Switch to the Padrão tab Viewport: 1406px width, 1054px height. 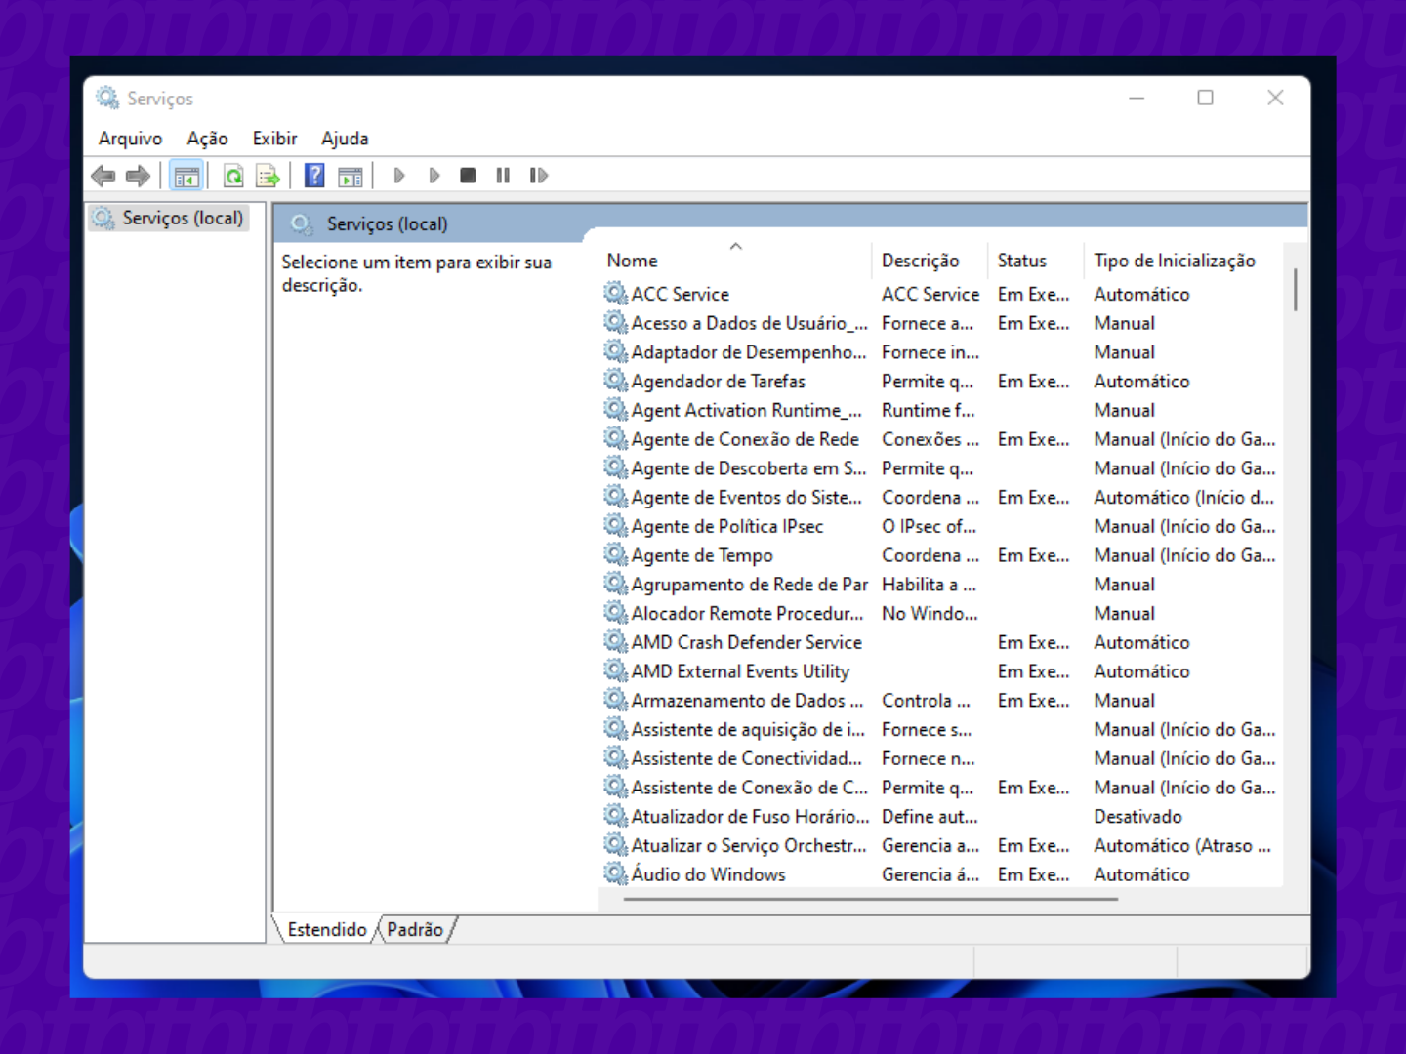415,929
